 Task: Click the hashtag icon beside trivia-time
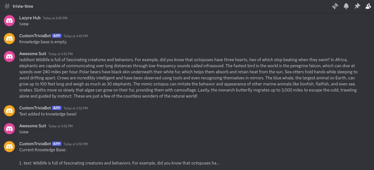[x=7, y=6]
